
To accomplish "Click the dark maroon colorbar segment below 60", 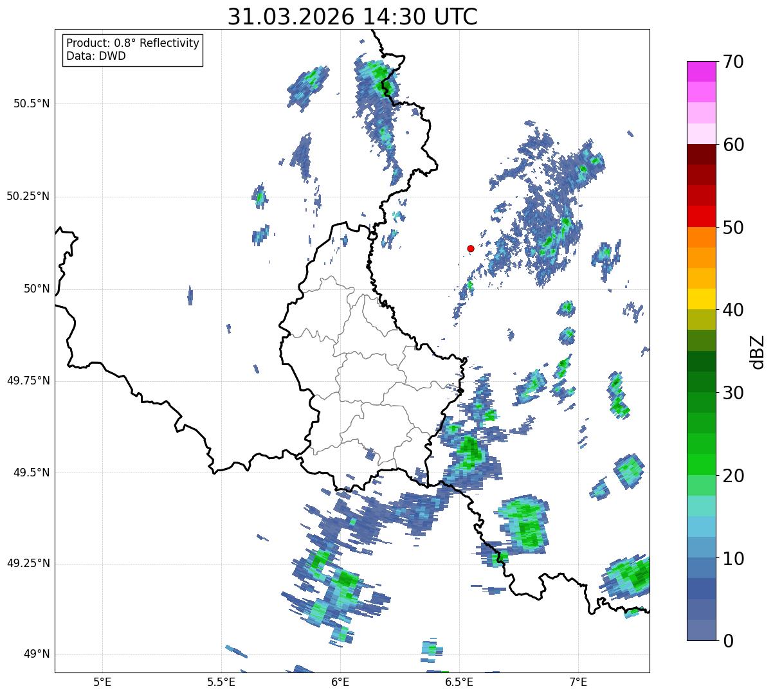I will coord(702,154).
